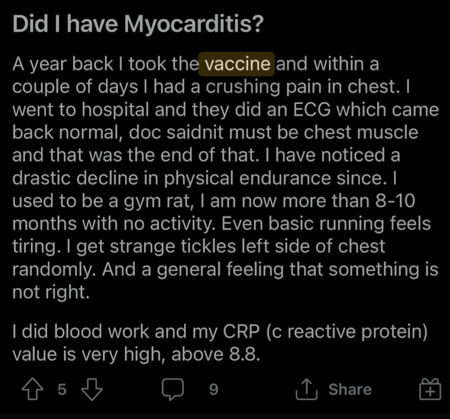Click the "(c reactive protein)" parenthetical text

[x=347, y=332]
